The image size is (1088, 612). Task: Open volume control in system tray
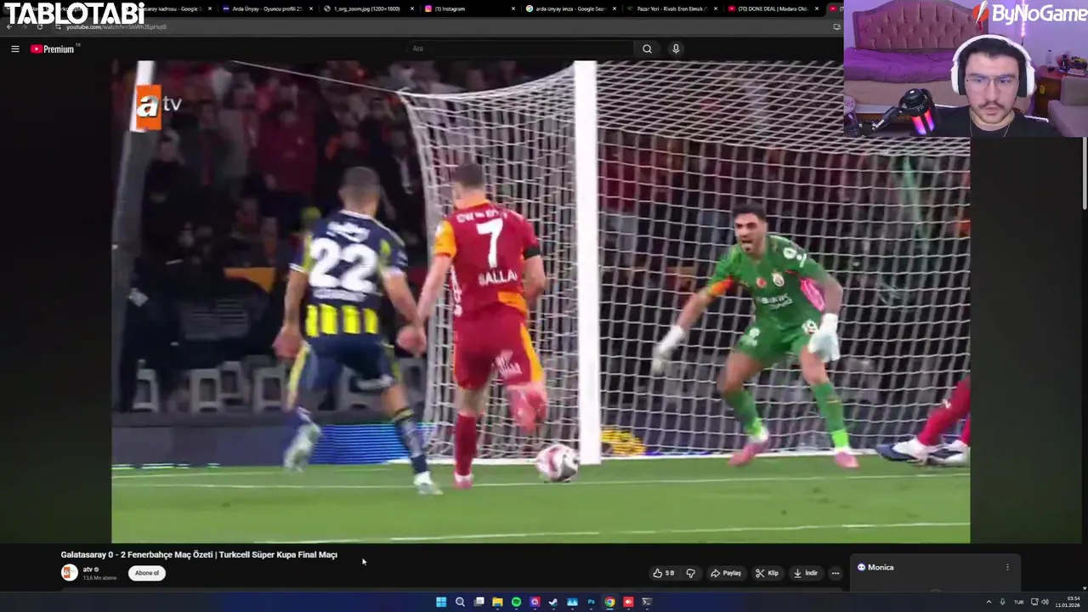pyautogui.click(x=1045, y=602)
